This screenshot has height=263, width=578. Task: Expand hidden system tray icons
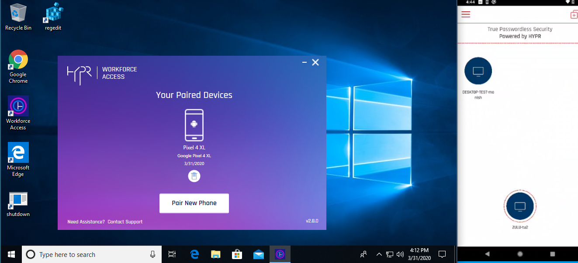pyautogui.click(x=379, y=254)
